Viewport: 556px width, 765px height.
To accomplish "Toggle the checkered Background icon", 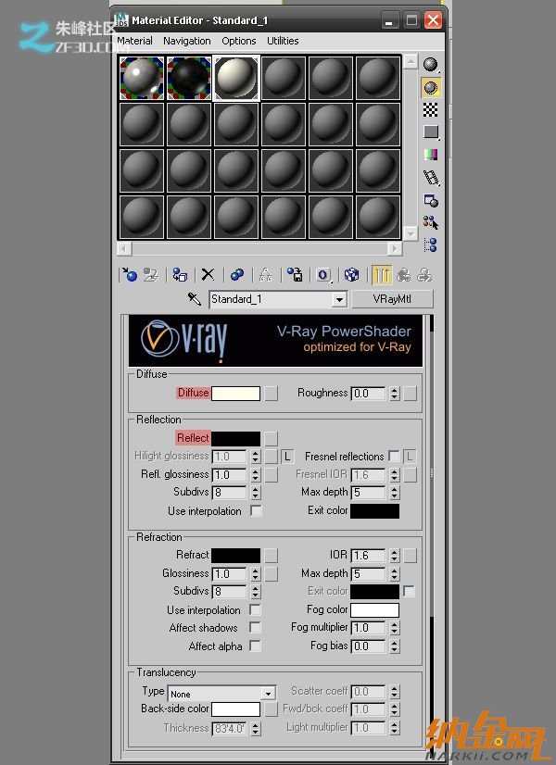I will click(431, 110).
